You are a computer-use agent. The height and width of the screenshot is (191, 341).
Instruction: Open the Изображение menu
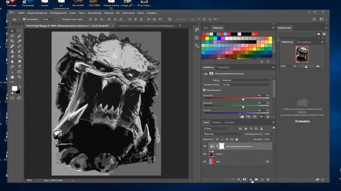[x=58, y=13]
